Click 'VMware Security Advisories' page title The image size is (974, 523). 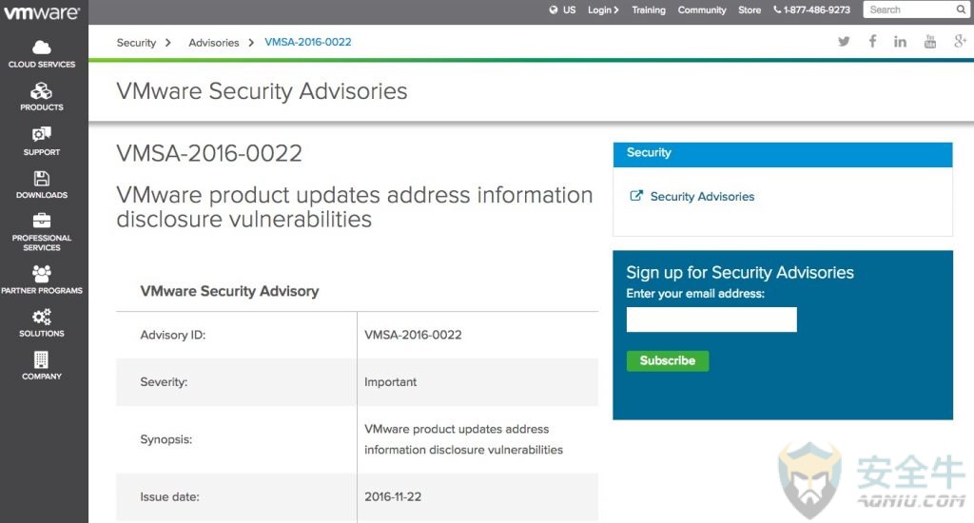click(x=262, y=91)
